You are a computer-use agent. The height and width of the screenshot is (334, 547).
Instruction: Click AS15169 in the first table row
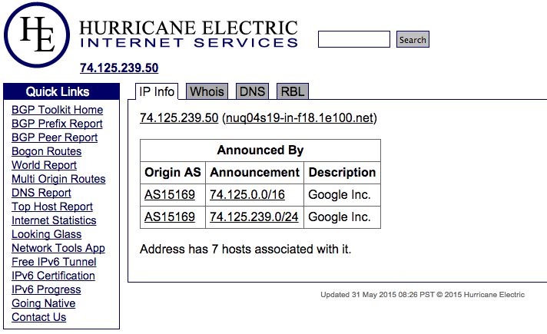[x=170, y=195]
